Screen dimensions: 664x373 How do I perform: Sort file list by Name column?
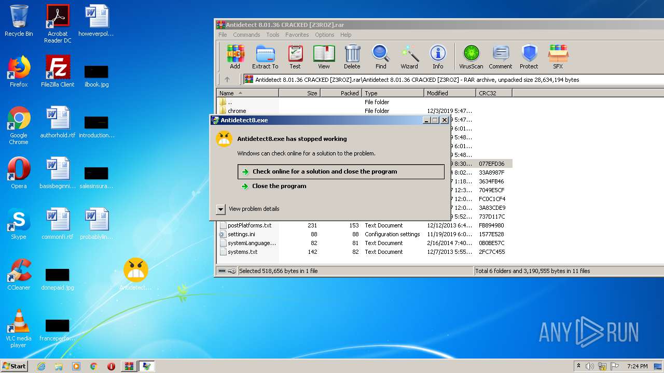click(x=248, y=93)
